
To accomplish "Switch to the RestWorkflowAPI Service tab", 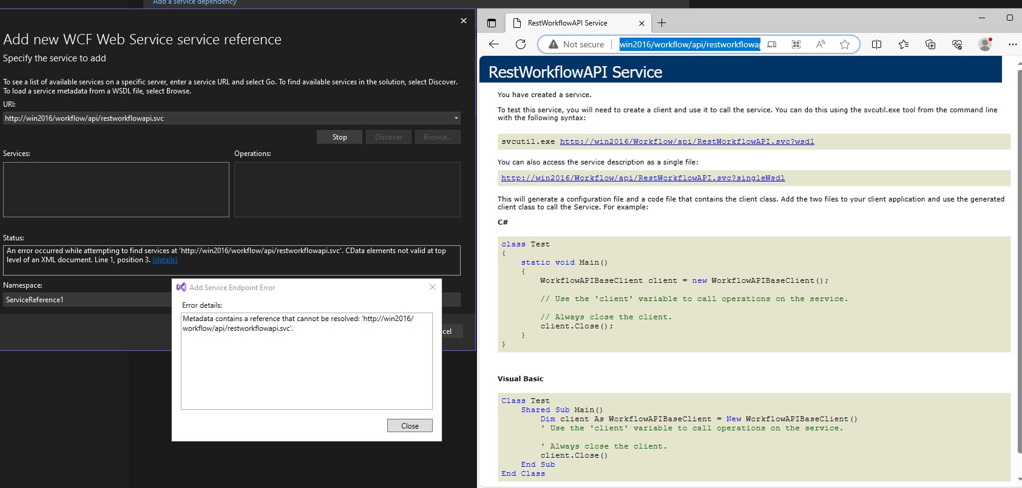I will tap(567, 23).
